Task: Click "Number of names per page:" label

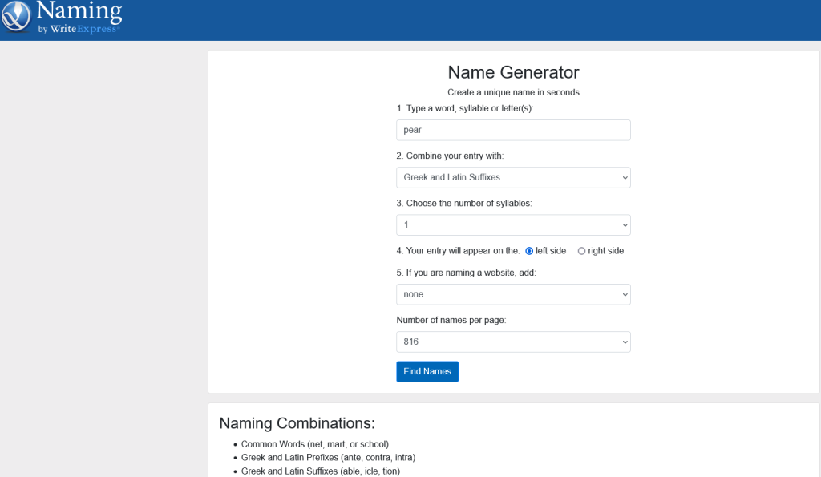Action: pos(451,320)
